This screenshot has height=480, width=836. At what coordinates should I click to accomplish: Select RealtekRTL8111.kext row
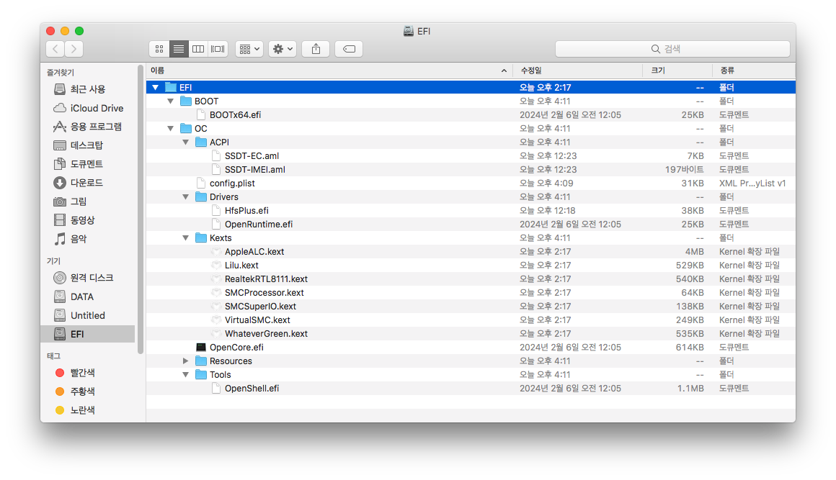point(471,279)
